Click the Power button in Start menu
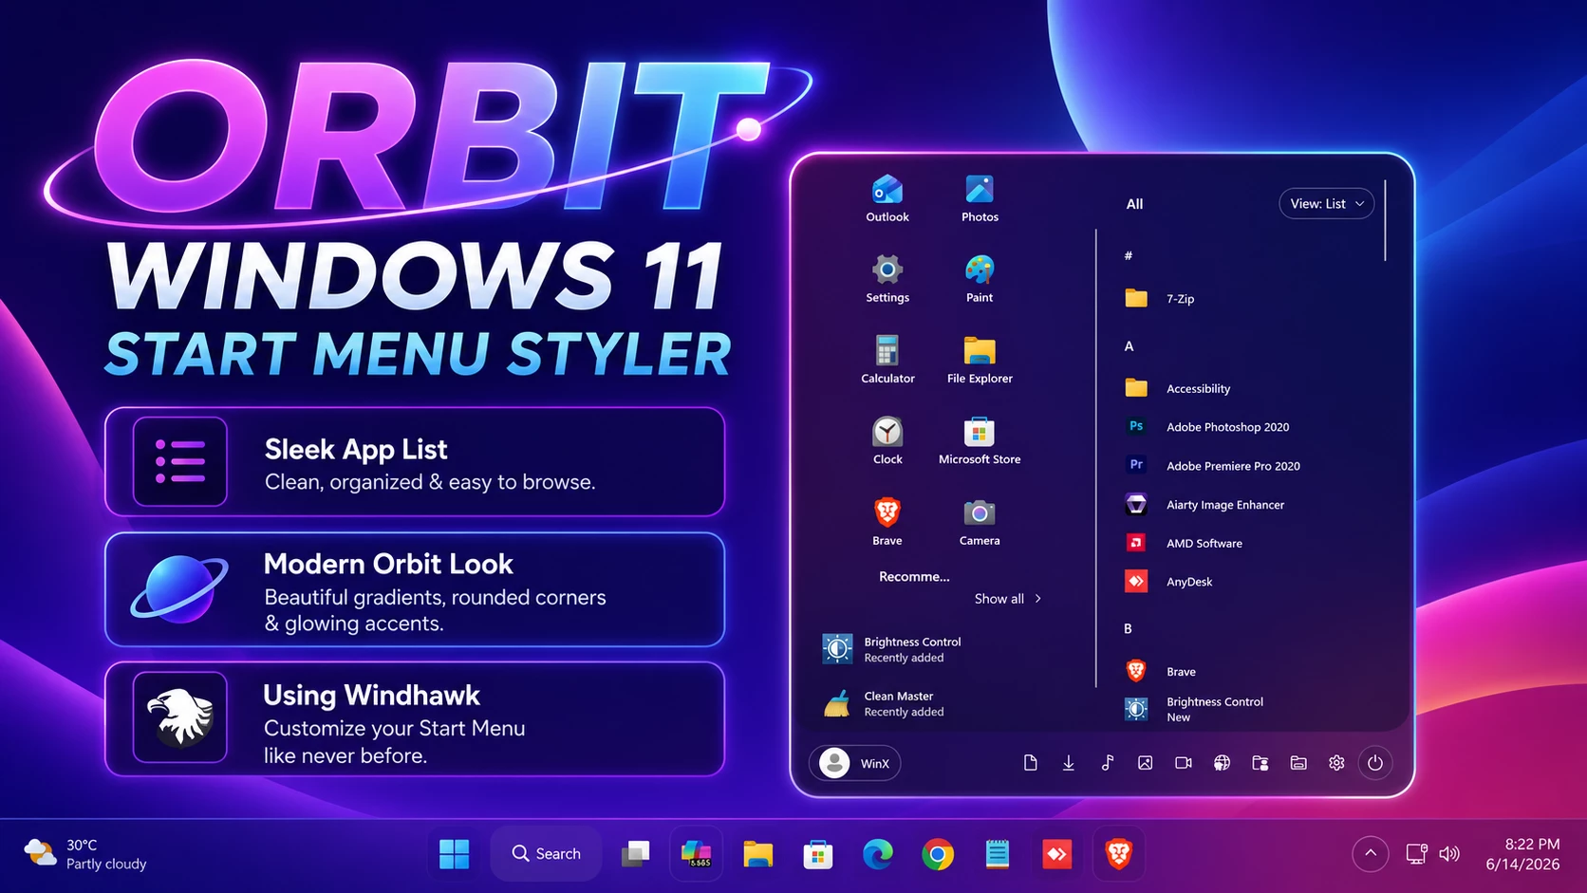 click(1375, 763)
